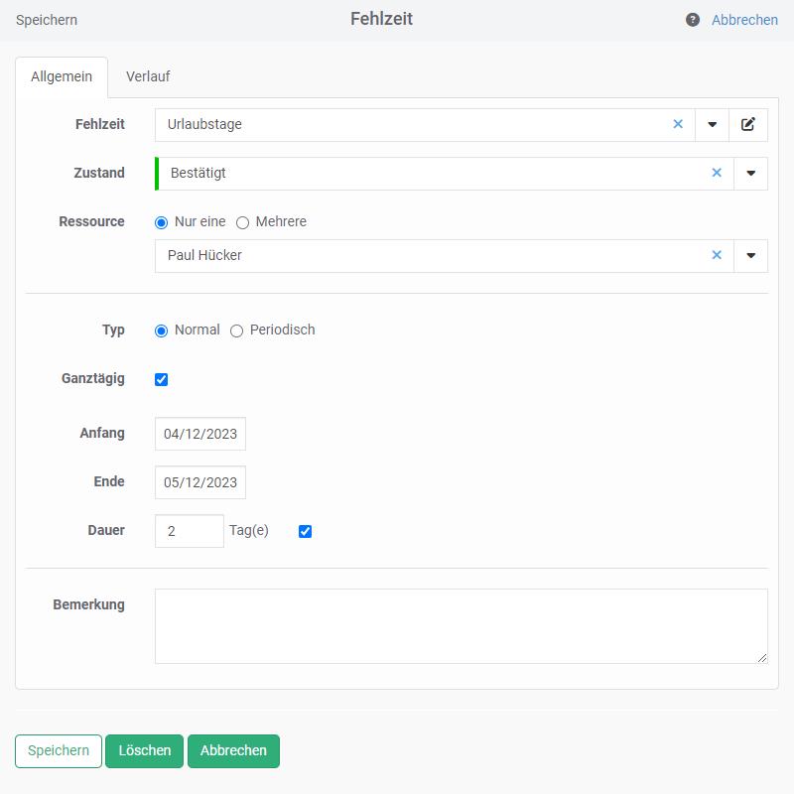
Task: Click into the Bemerkung text area
Action: point(461,625)
